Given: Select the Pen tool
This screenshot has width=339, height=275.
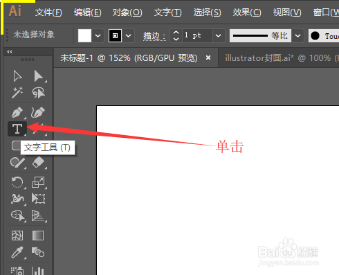Looking at the screenshot, I should pos(17,112).
